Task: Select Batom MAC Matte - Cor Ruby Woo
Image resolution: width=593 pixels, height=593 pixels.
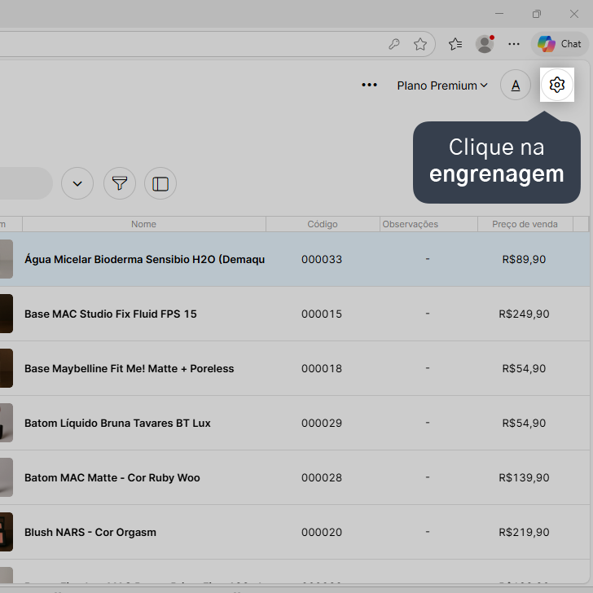Action: (x=112, y=477)
